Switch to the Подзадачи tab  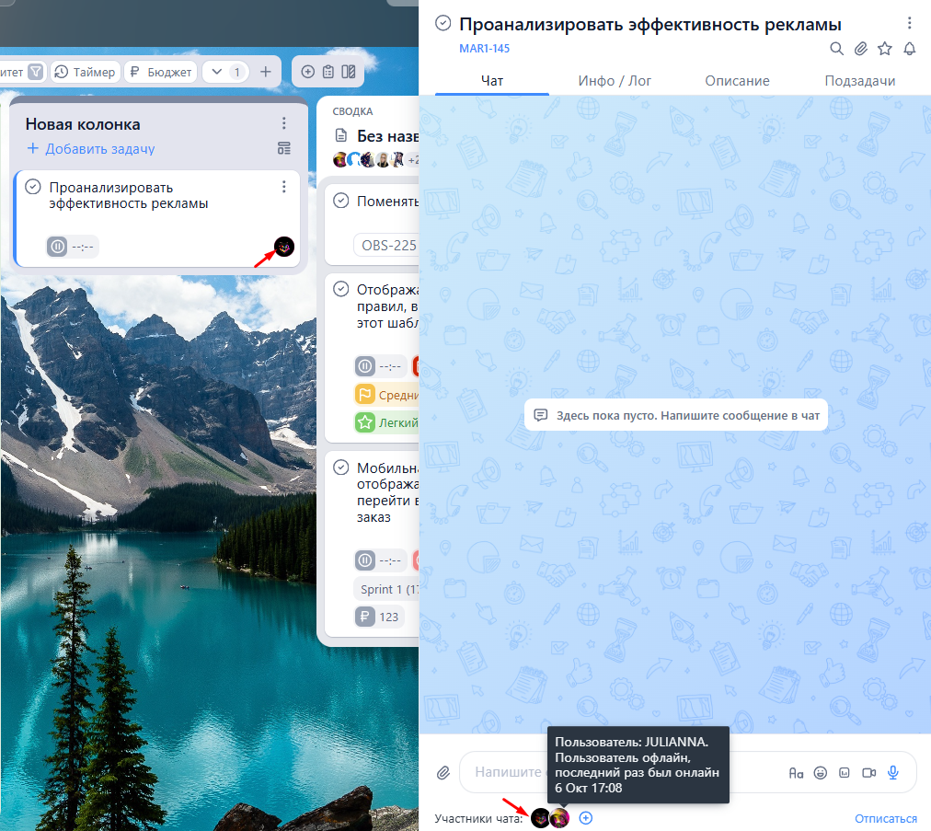point(860,81)
